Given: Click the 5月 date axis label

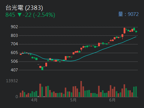Looking at the screenshot, I should pos(73,100).
